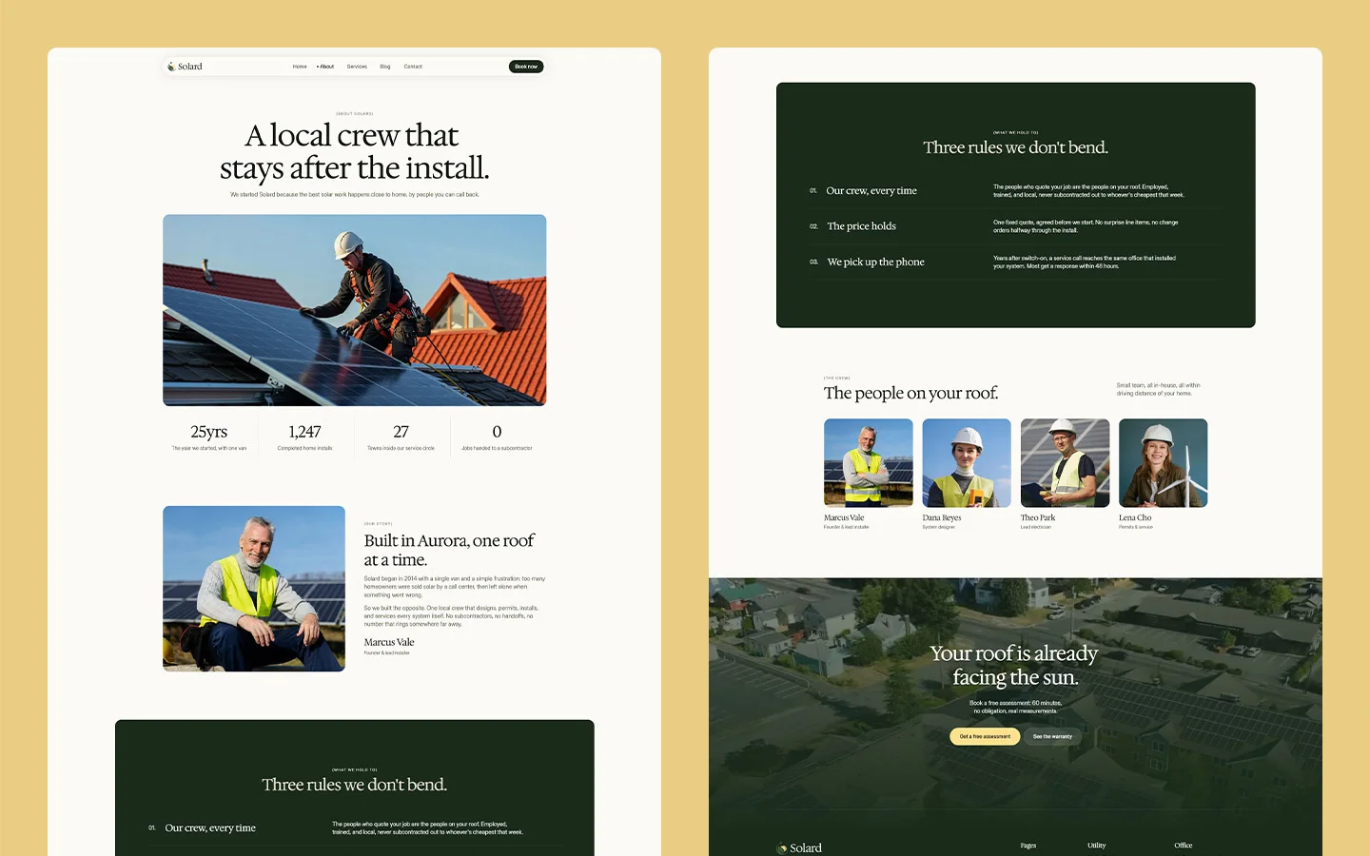Click the Book now button

526,67
